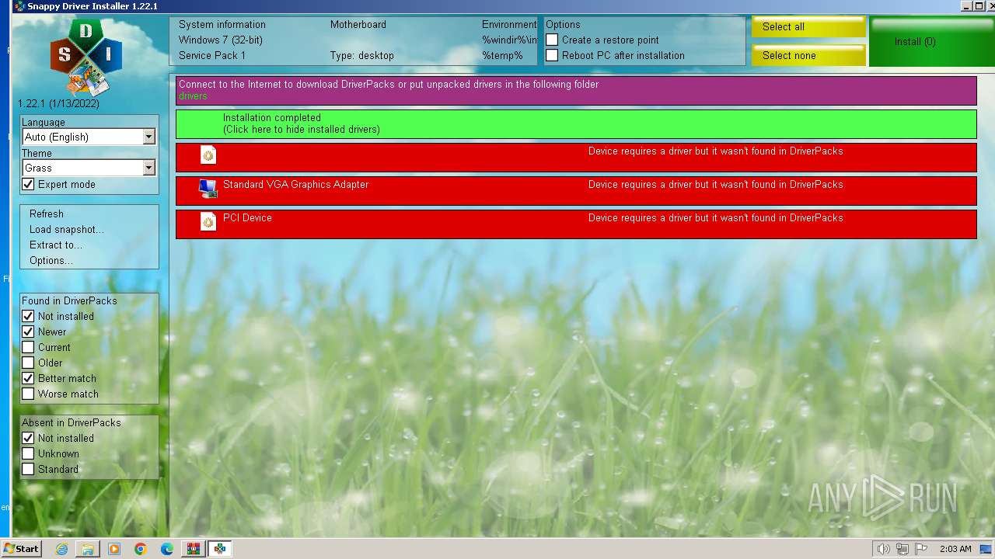This screenshot has width=995, height=559.
Task: Click the network icon in the system tray
Action: click(x=902, y=549)
